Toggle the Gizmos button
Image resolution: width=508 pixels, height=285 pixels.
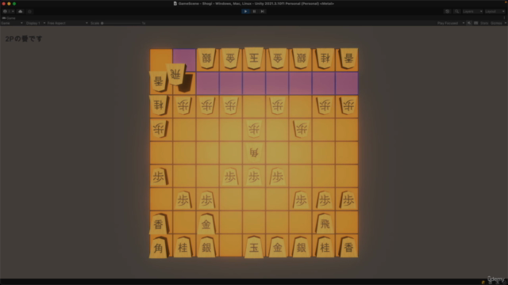[496, 23]
